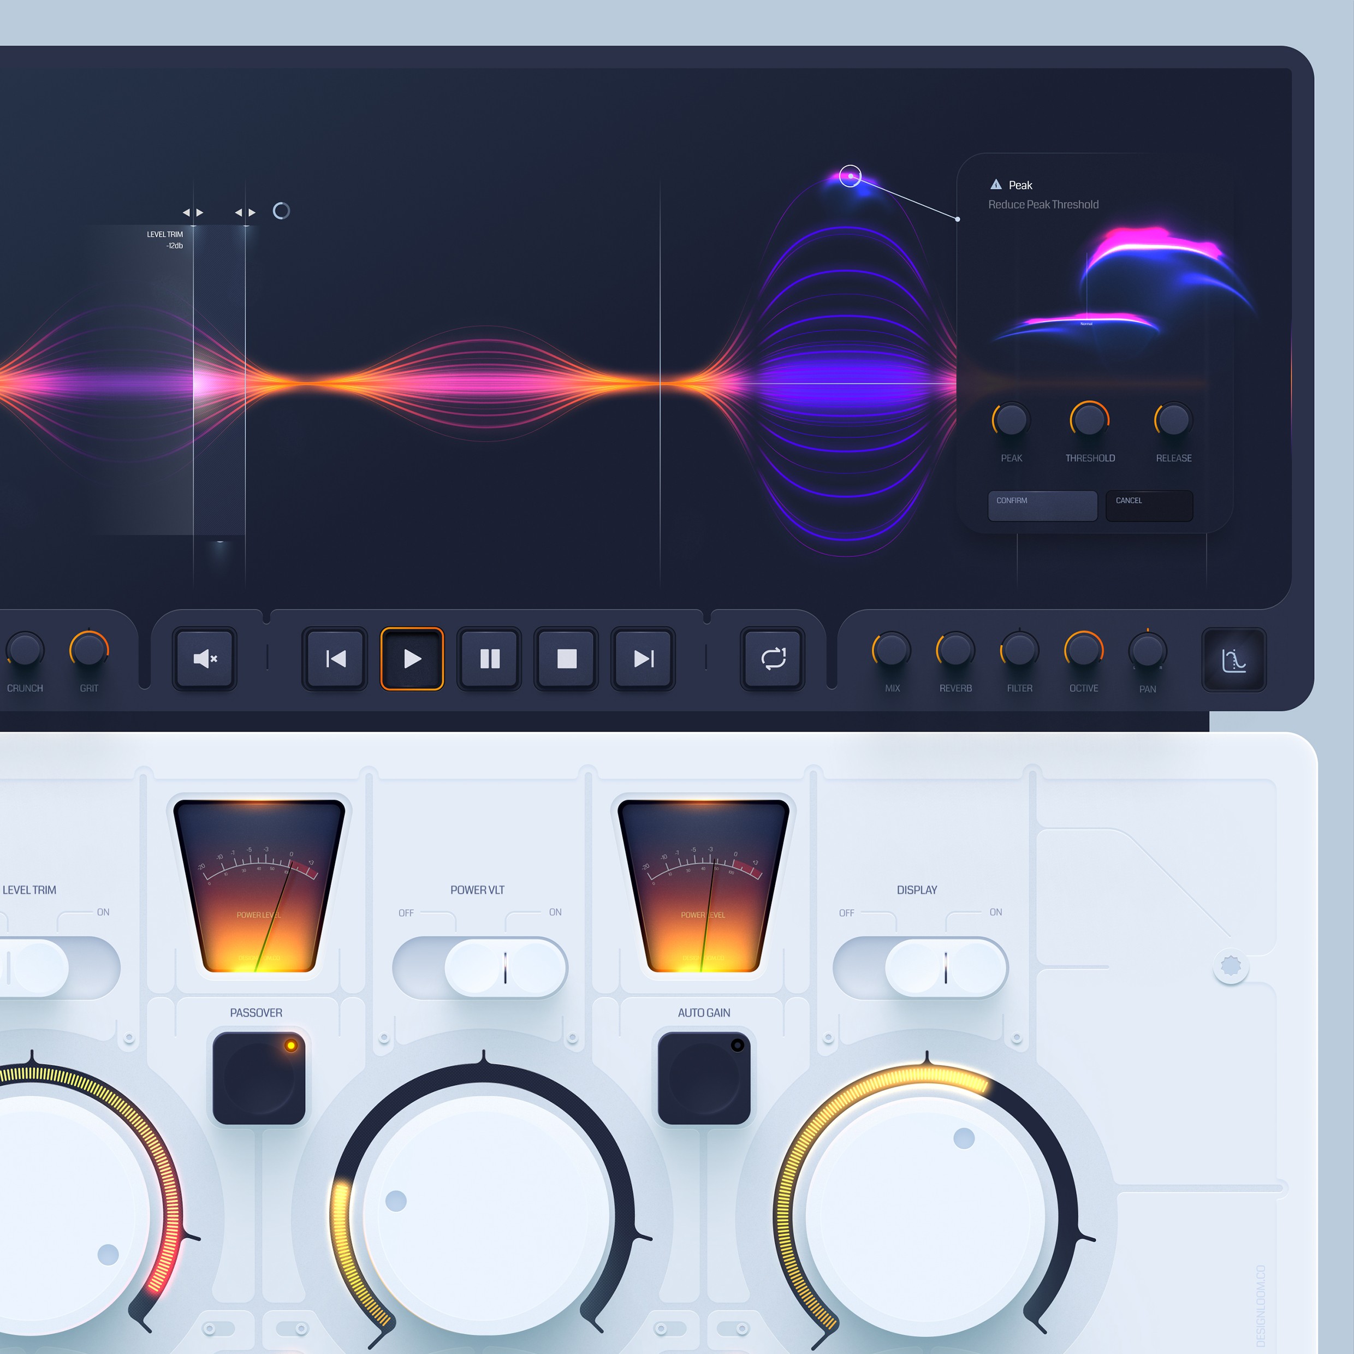Select the trim arrows above LEVEL TRIM line

193,212
